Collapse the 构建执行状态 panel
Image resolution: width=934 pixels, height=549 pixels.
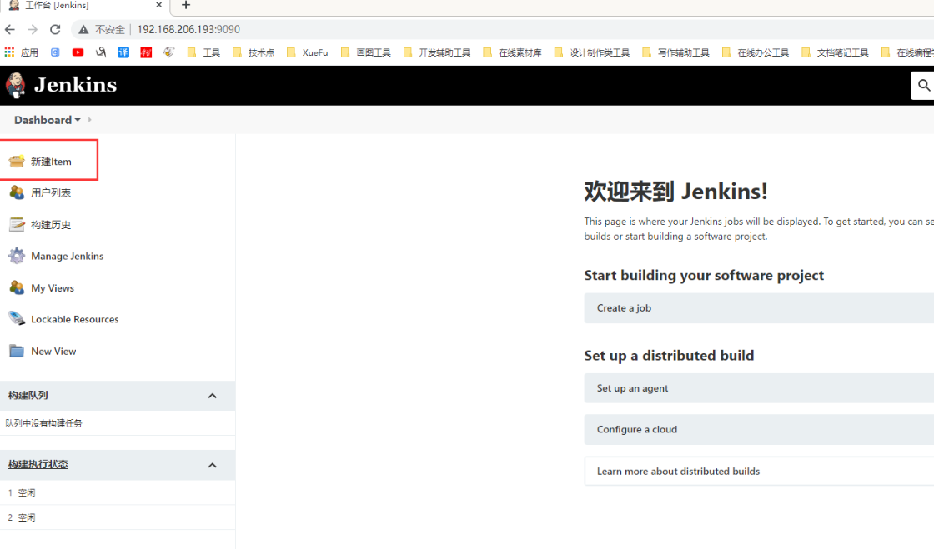[212, 465]
